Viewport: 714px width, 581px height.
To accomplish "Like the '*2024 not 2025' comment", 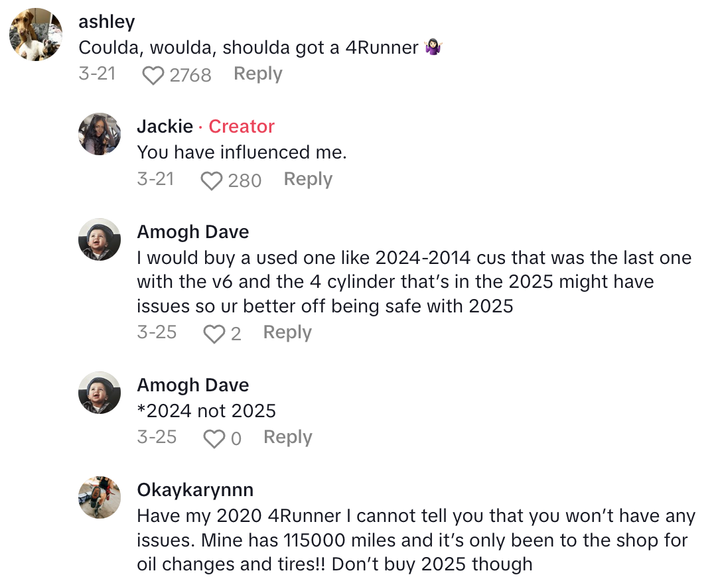I will click(x=214, y=438).
